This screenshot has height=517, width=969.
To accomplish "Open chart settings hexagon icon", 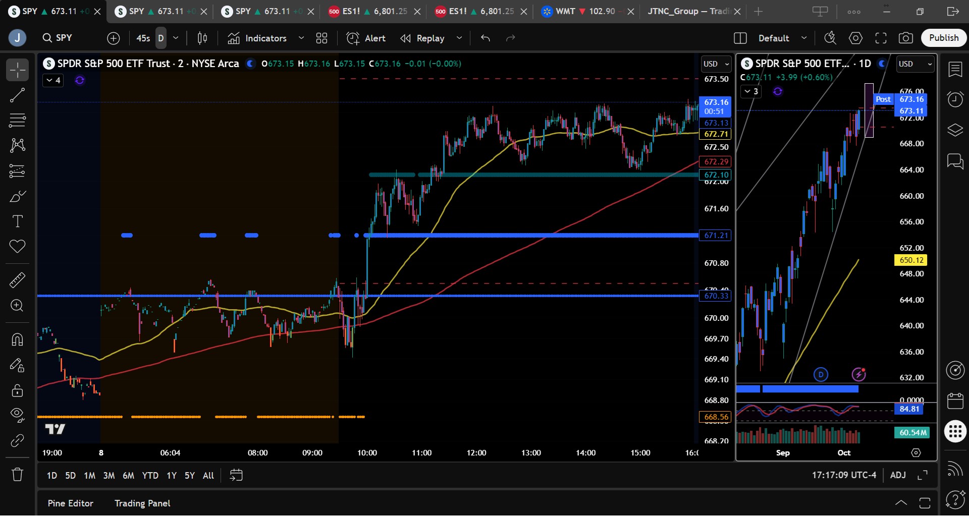I will click(856, 38).
